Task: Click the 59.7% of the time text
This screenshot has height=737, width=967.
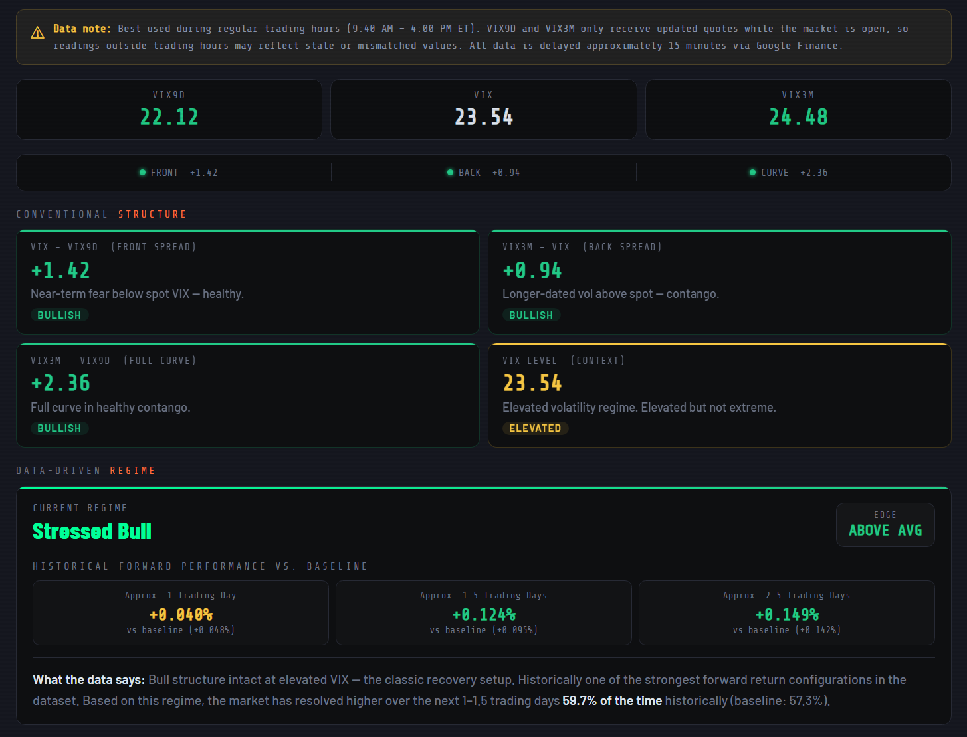Action: click(612, 701)
